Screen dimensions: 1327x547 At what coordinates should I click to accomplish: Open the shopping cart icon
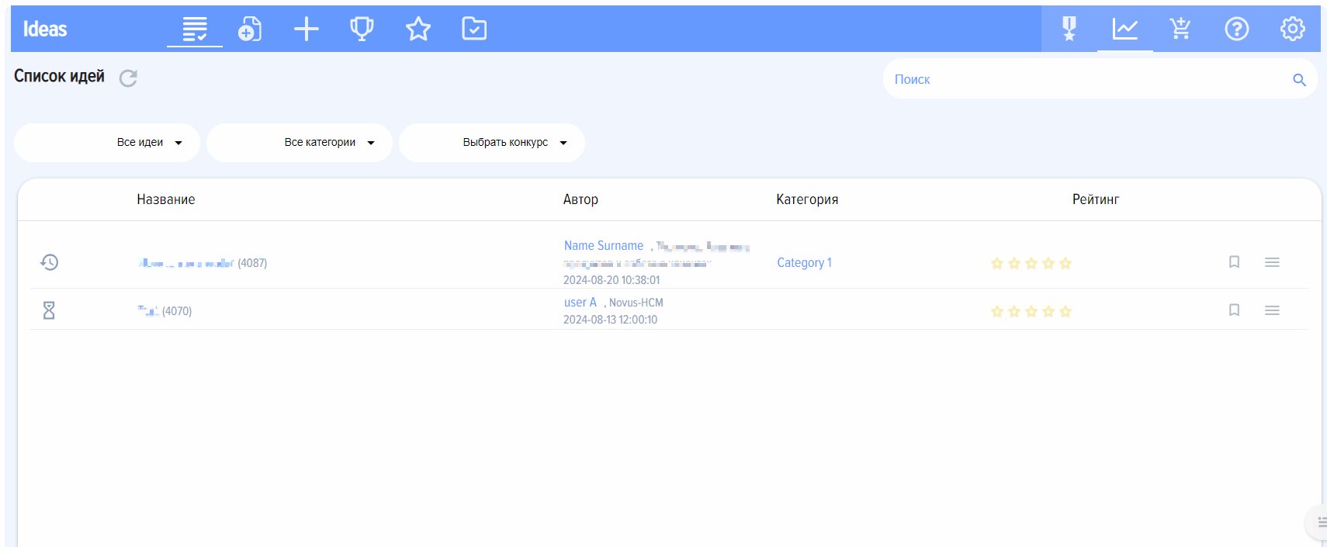(x=1180, y=29)
